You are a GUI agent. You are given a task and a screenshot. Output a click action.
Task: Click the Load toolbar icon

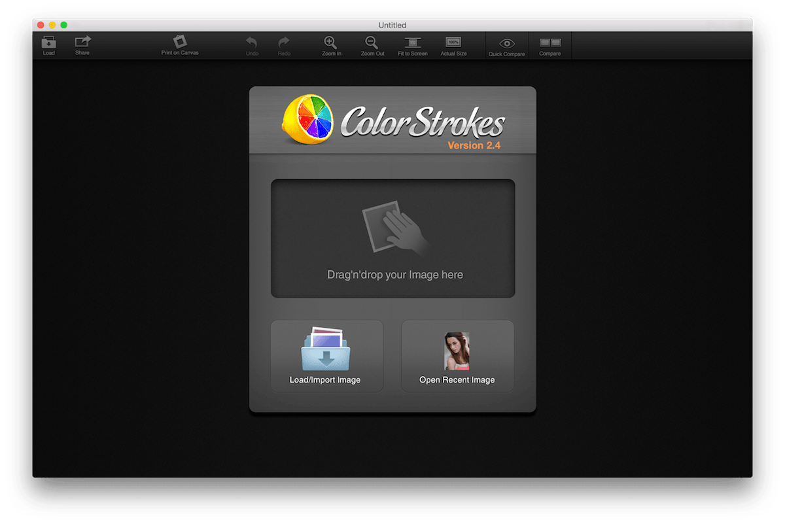[49, 43]
